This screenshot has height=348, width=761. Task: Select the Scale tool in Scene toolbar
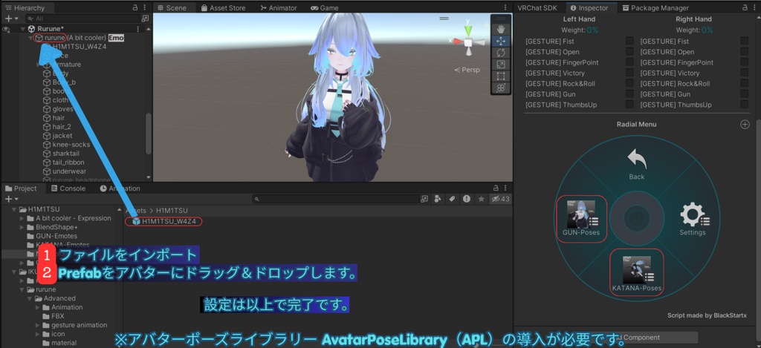[x=501, y=65]
